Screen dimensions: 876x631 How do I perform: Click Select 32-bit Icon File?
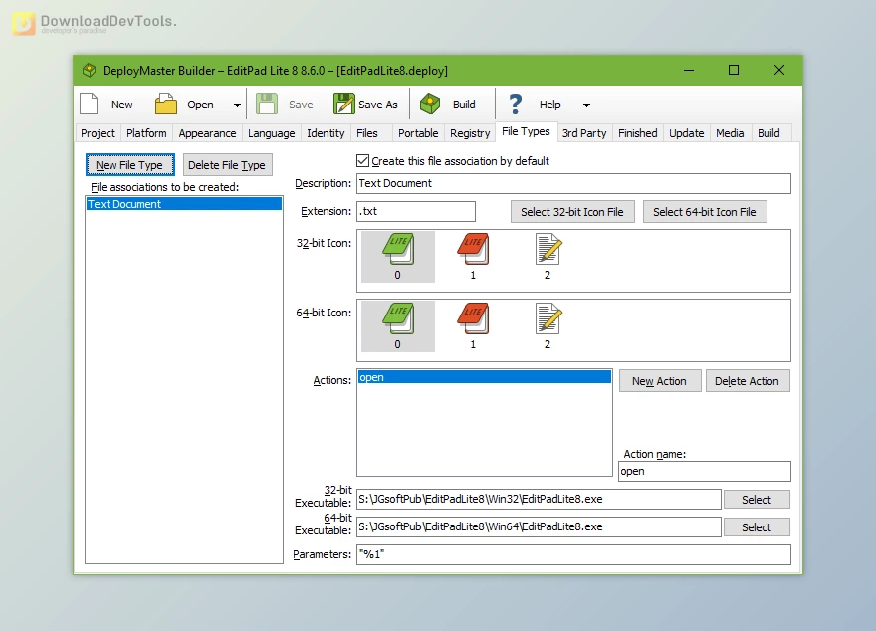pyautogui.click(x=572, y=211)
